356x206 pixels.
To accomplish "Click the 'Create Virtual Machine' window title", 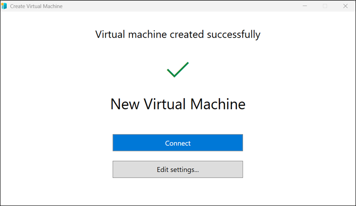I will (36, 6).
